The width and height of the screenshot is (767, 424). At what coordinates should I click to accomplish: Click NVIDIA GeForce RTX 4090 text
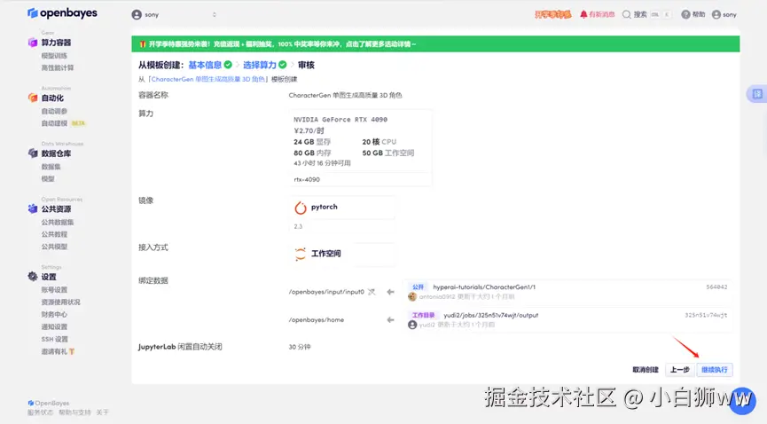[340, 119]
